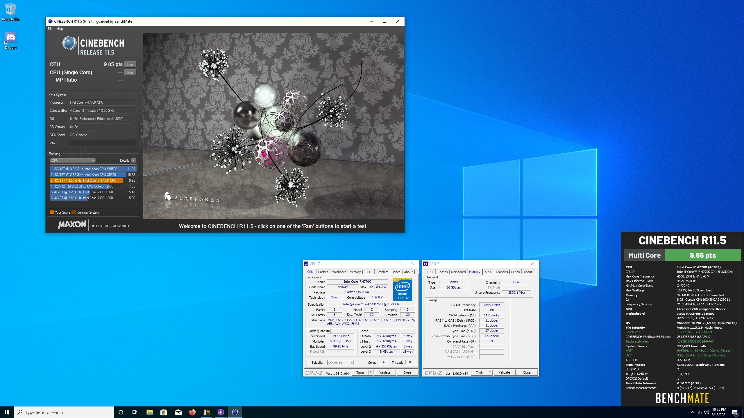744x418 pixels.
Task: Select ranking row Intel Core i7-4770K CPU
Action: coord(93,181)
